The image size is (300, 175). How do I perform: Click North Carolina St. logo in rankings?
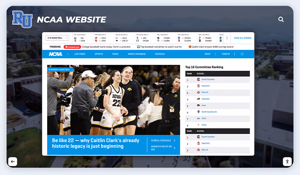click(x=198, y=112)
